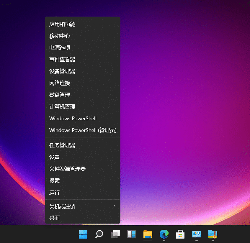Open 任务管理器
The height and width of the screenshot is (243, 250).
click(x=83, y=145)
